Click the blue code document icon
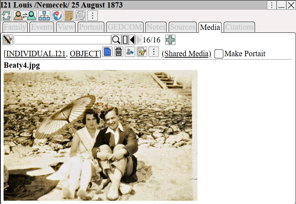The image size is (296, 204). click(x=108, y=52)
